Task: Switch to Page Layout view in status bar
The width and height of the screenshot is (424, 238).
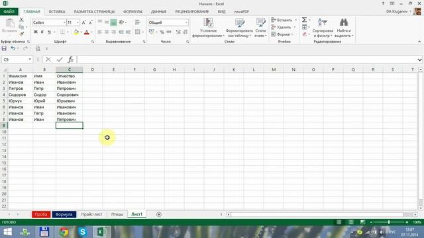Action: [350, 222]
